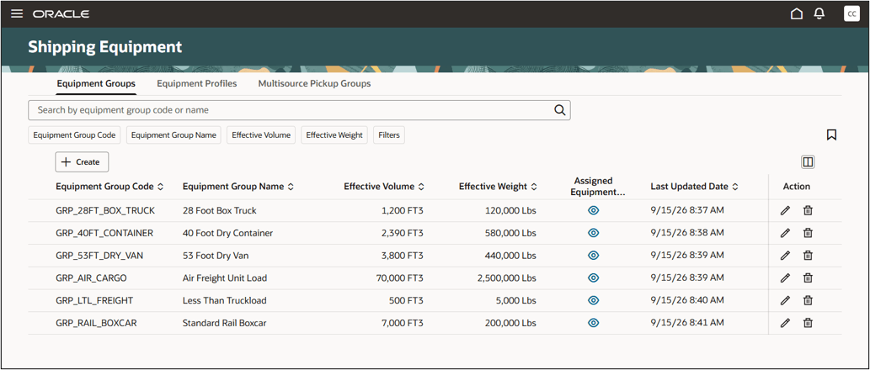
Task: Switch to Multisource Pickup Groups tab
Action: click(x=315, y=83)
